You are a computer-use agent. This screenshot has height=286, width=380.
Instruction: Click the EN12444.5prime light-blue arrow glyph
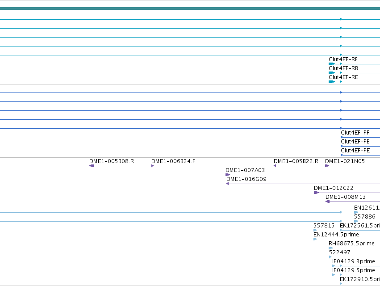315,239
